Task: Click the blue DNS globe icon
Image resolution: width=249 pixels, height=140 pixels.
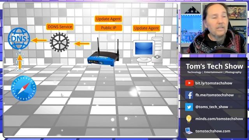Action: pyautogui.click(x=19, y=38)
